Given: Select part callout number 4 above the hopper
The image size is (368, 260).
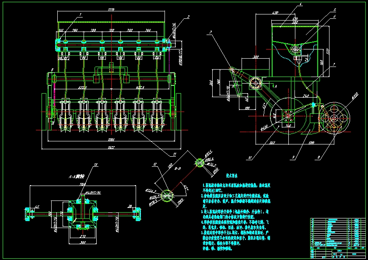Looking at the screenshot, I should (301, 4).
